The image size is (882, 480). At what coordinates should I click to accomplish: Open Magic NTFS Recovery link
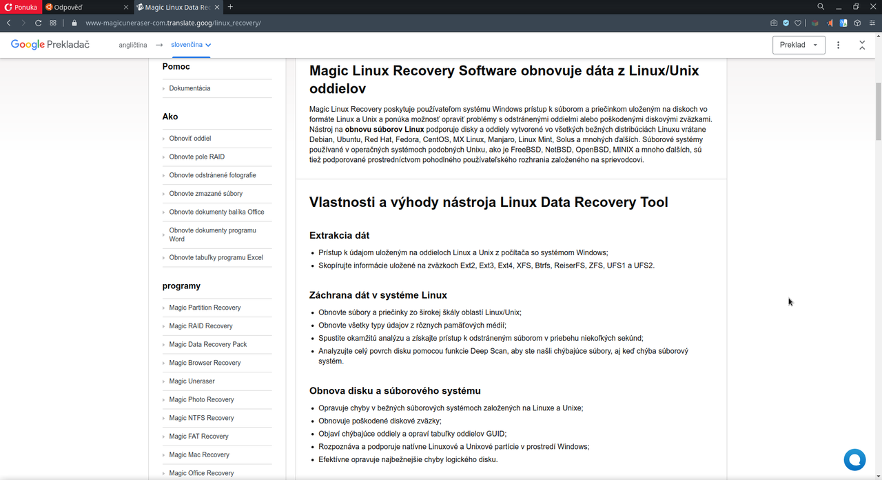(201, 418)
